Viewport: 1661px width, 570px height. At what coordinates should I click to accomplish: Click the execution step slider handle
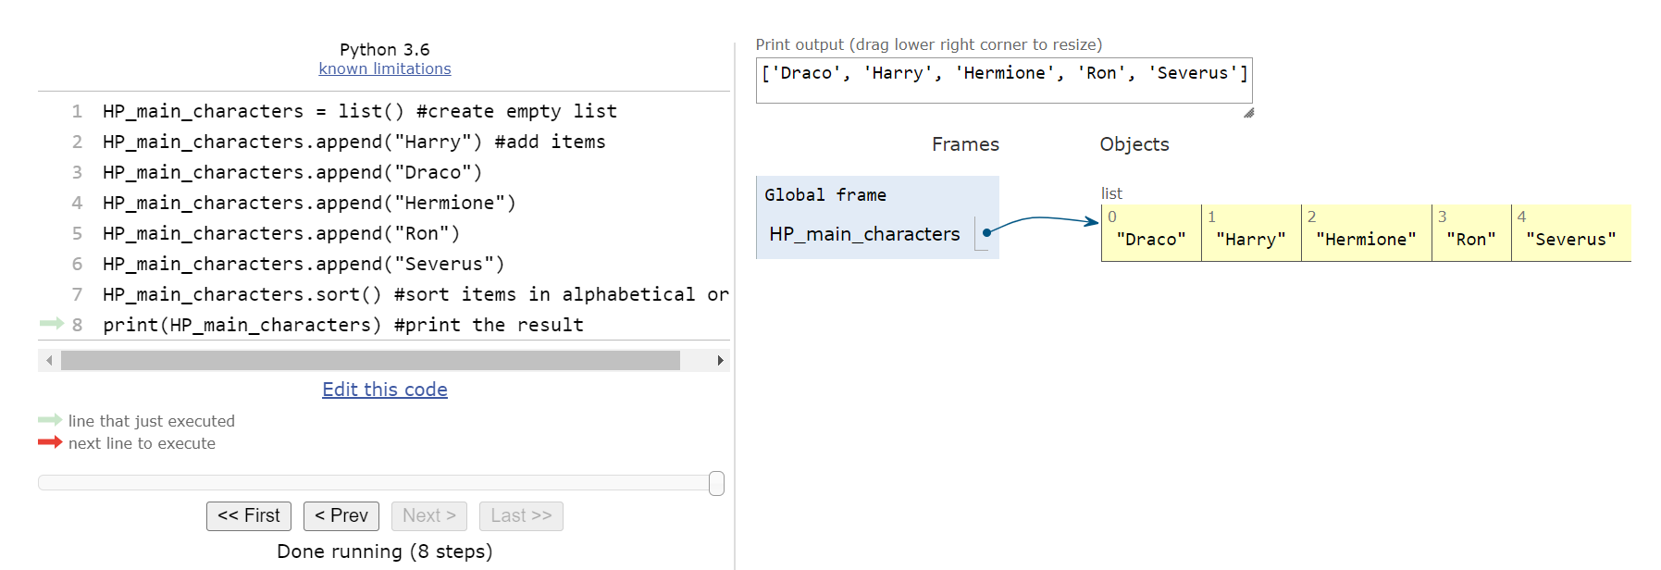pyautogui.click(x=716, y=483)
